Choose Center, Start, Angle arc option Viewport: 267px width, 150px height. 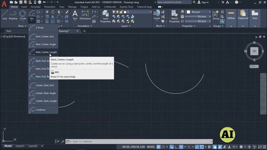pos(43,93)
